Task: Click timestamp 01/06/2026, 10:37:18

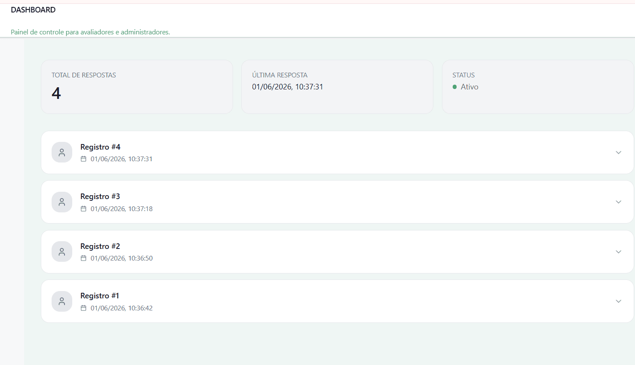Action: point(121,209)
